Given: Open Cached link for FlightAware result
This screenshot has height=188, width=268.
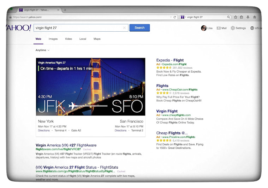Looking at the screenshot, I should (x=87, y=149).
